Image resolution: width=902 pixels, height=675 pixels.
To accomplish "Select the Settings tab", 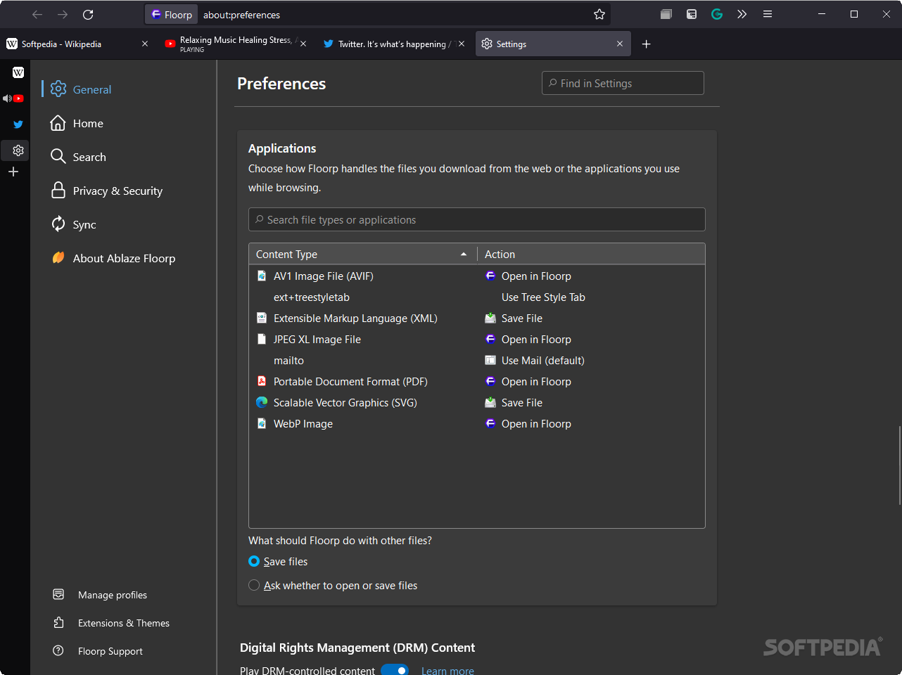I will coord(553,44).
